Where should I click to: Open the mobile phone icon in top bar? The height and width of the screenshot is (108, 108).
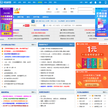[106, 2]
